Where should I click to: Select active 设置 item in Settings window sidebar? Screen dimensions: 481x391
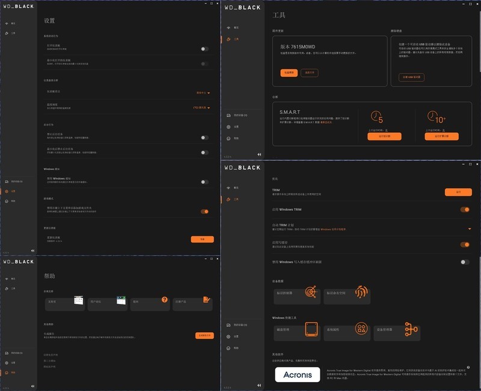click(10, 192)
